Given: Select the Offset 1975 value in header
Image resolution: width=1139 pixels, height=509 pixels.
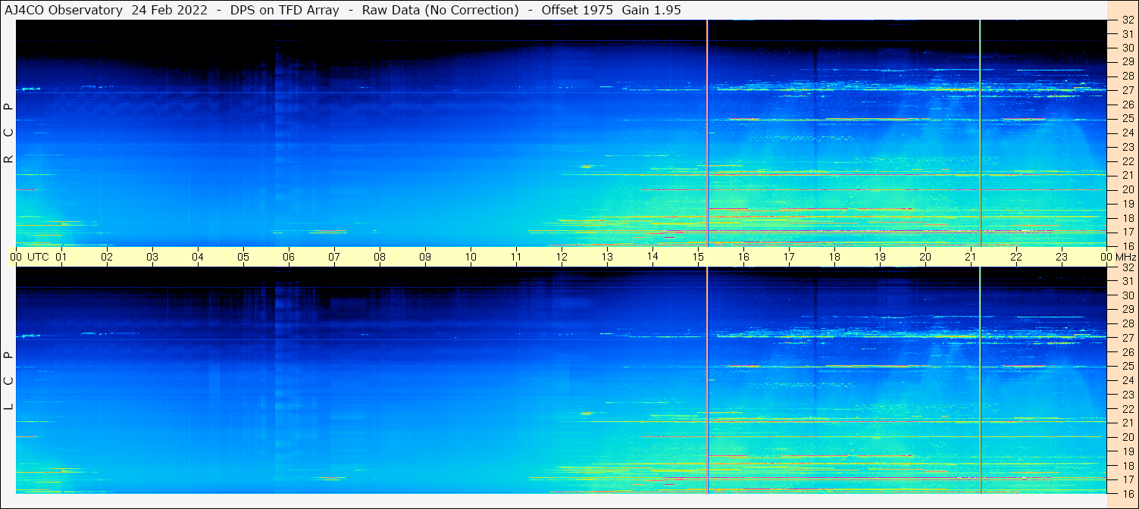Looking at the screenshot, I should point(579,10).
